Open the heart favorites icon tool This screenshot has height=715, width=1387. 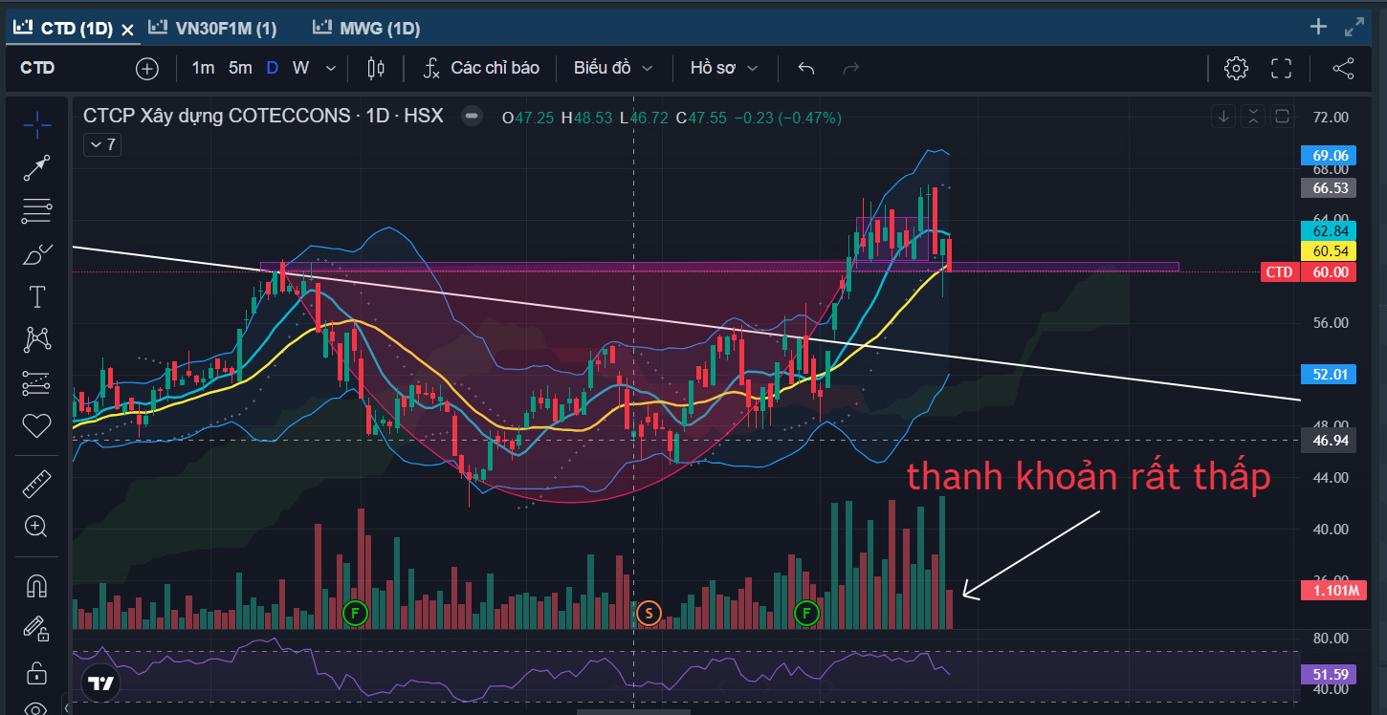tap(37, 425)
